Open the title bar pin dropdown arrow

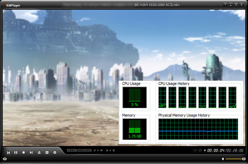(x=225, y=5)
